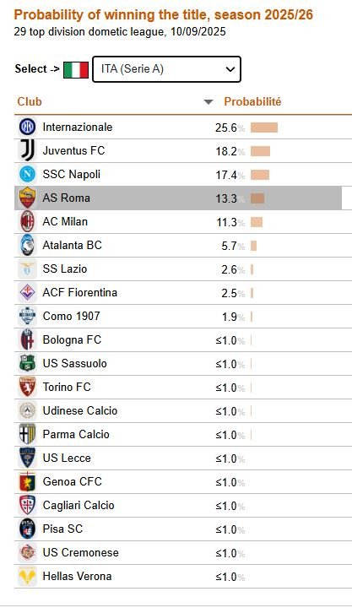This screenshot has width=352, height=613.
Task: Click the Internazionale club crest
Action: 27,127
